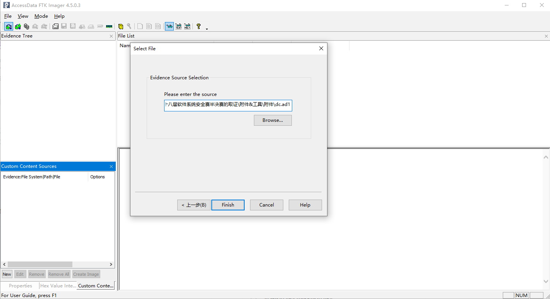Click Create Custom Content Image toolbar icon
The height and width of the screenshot is (299, 550).
[x=91, y=26]
